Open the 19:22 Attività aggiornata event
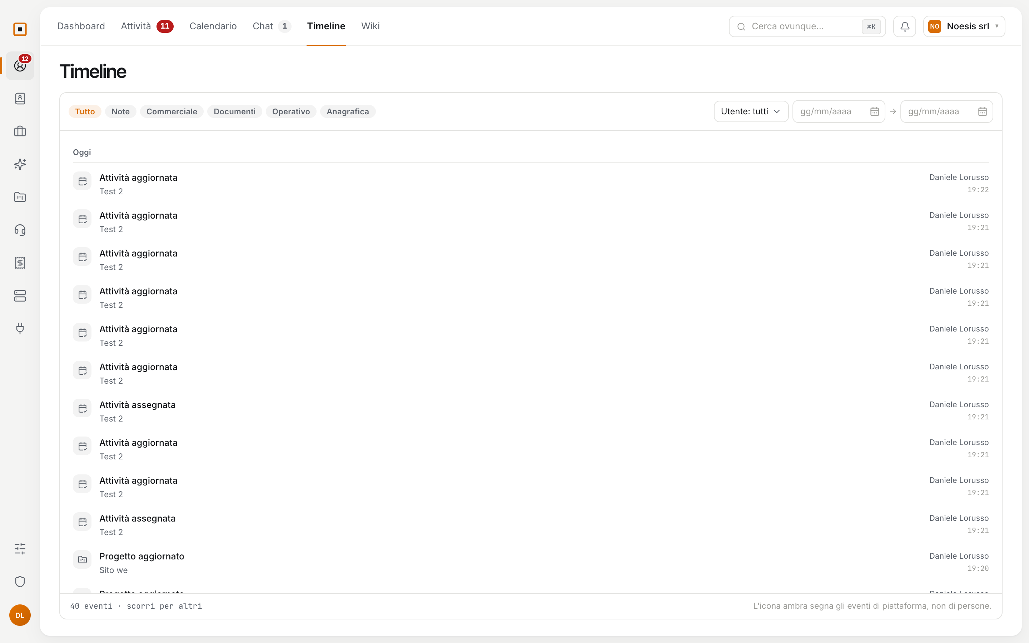 531,184
